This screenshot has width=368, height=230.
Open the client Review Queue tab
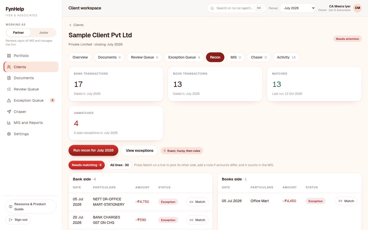tap(145, 57)
